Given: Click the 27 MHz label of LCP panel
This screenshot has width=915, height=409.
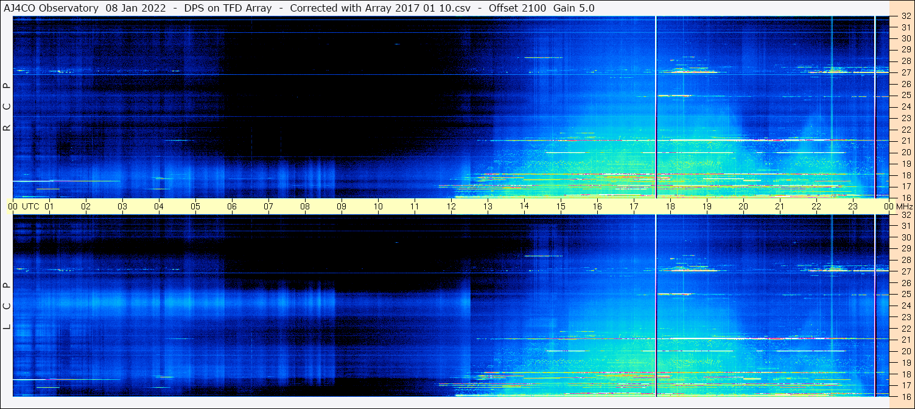Looking at the screenshot, I should (x=905, y=271).
